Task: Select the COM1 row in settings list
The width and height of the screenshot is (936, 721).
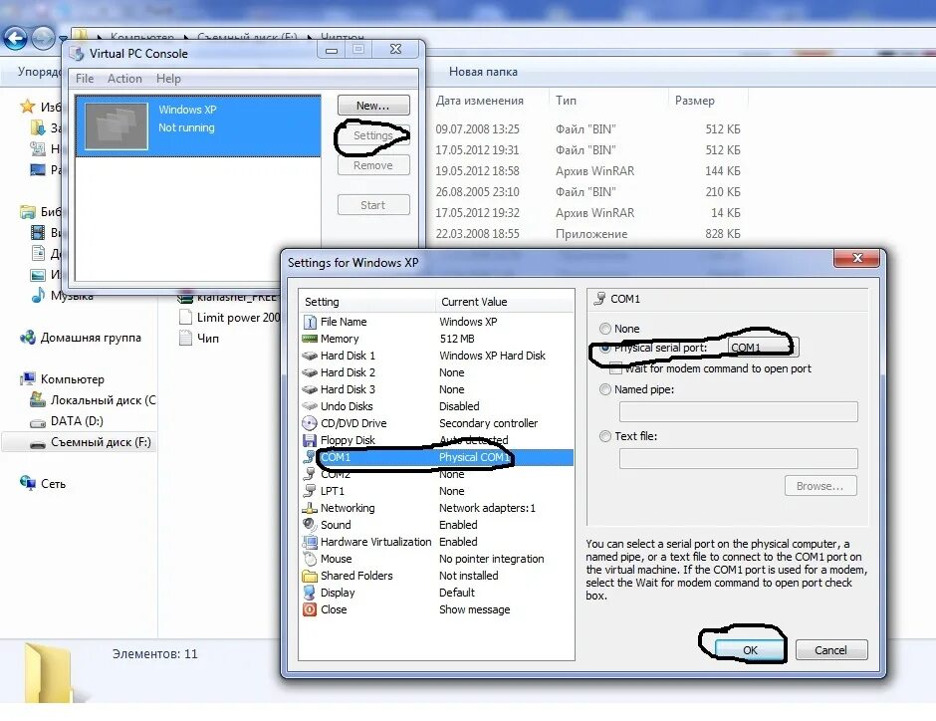Action: tap(436, 457)
